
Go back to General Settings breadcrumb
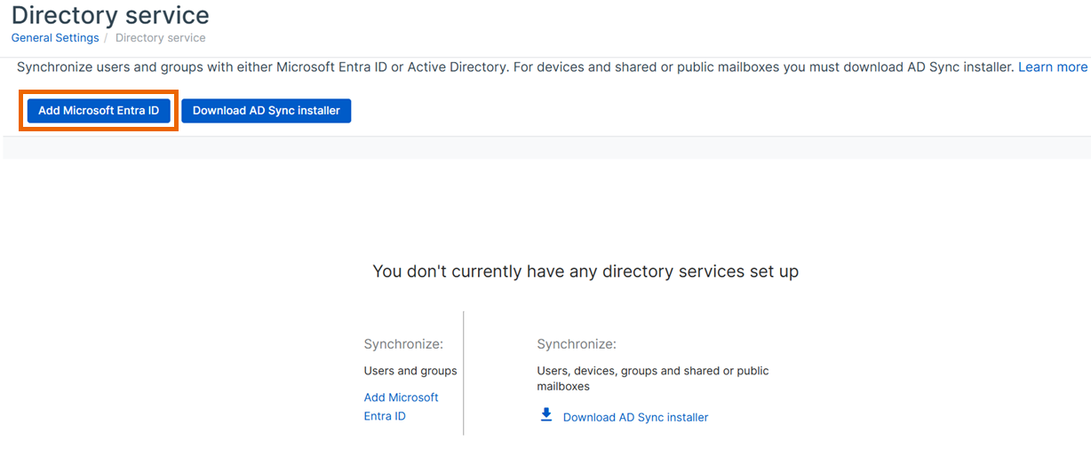[x=55, y=38]
